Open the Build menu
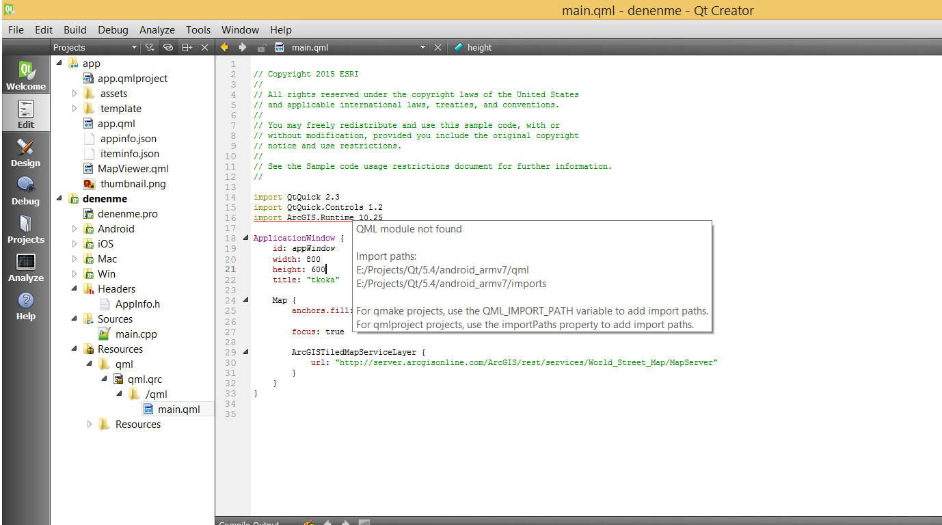The width and height of the screenshot is (942, 525). click(75, 29)
